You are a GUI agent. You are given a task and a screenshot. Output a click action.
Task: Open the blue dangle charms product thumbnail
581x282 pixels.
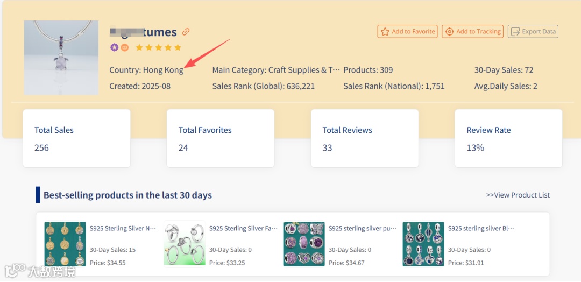423,243
